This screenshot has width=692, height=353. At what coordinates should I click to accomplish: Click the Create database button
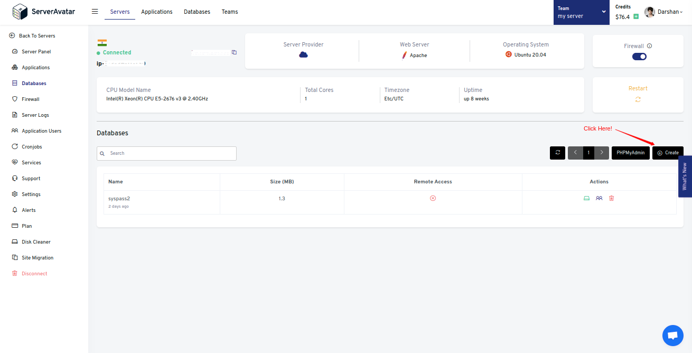667,153
